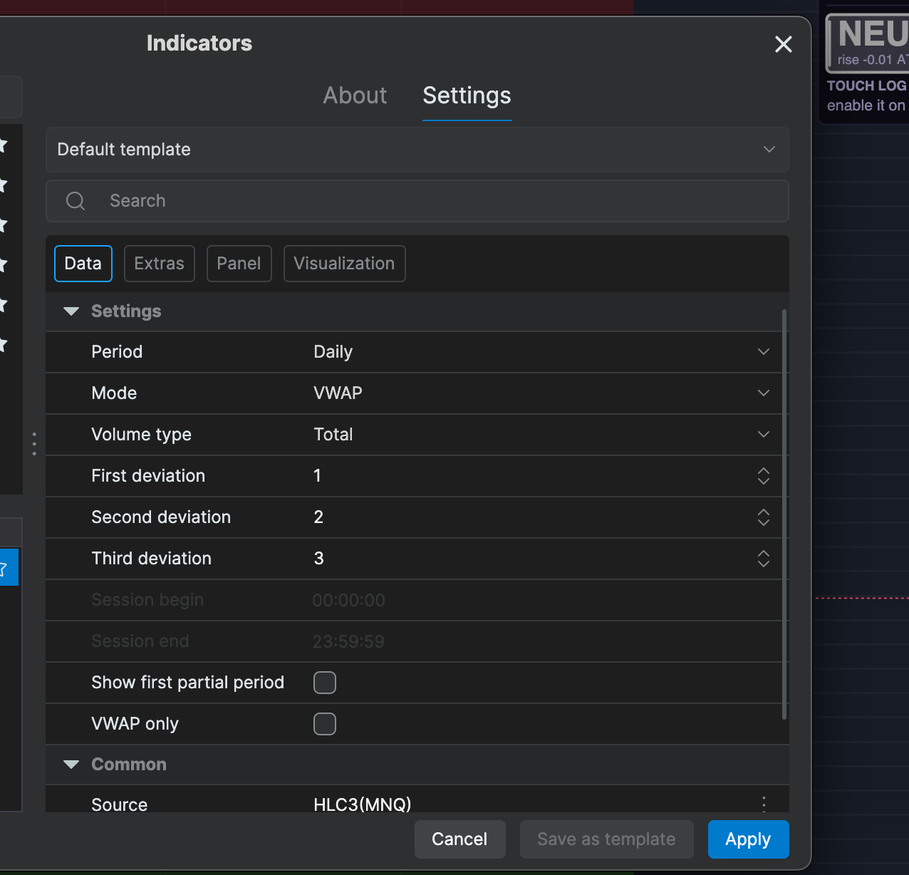Enable the Show first partial period checkbox

[325, 683]
